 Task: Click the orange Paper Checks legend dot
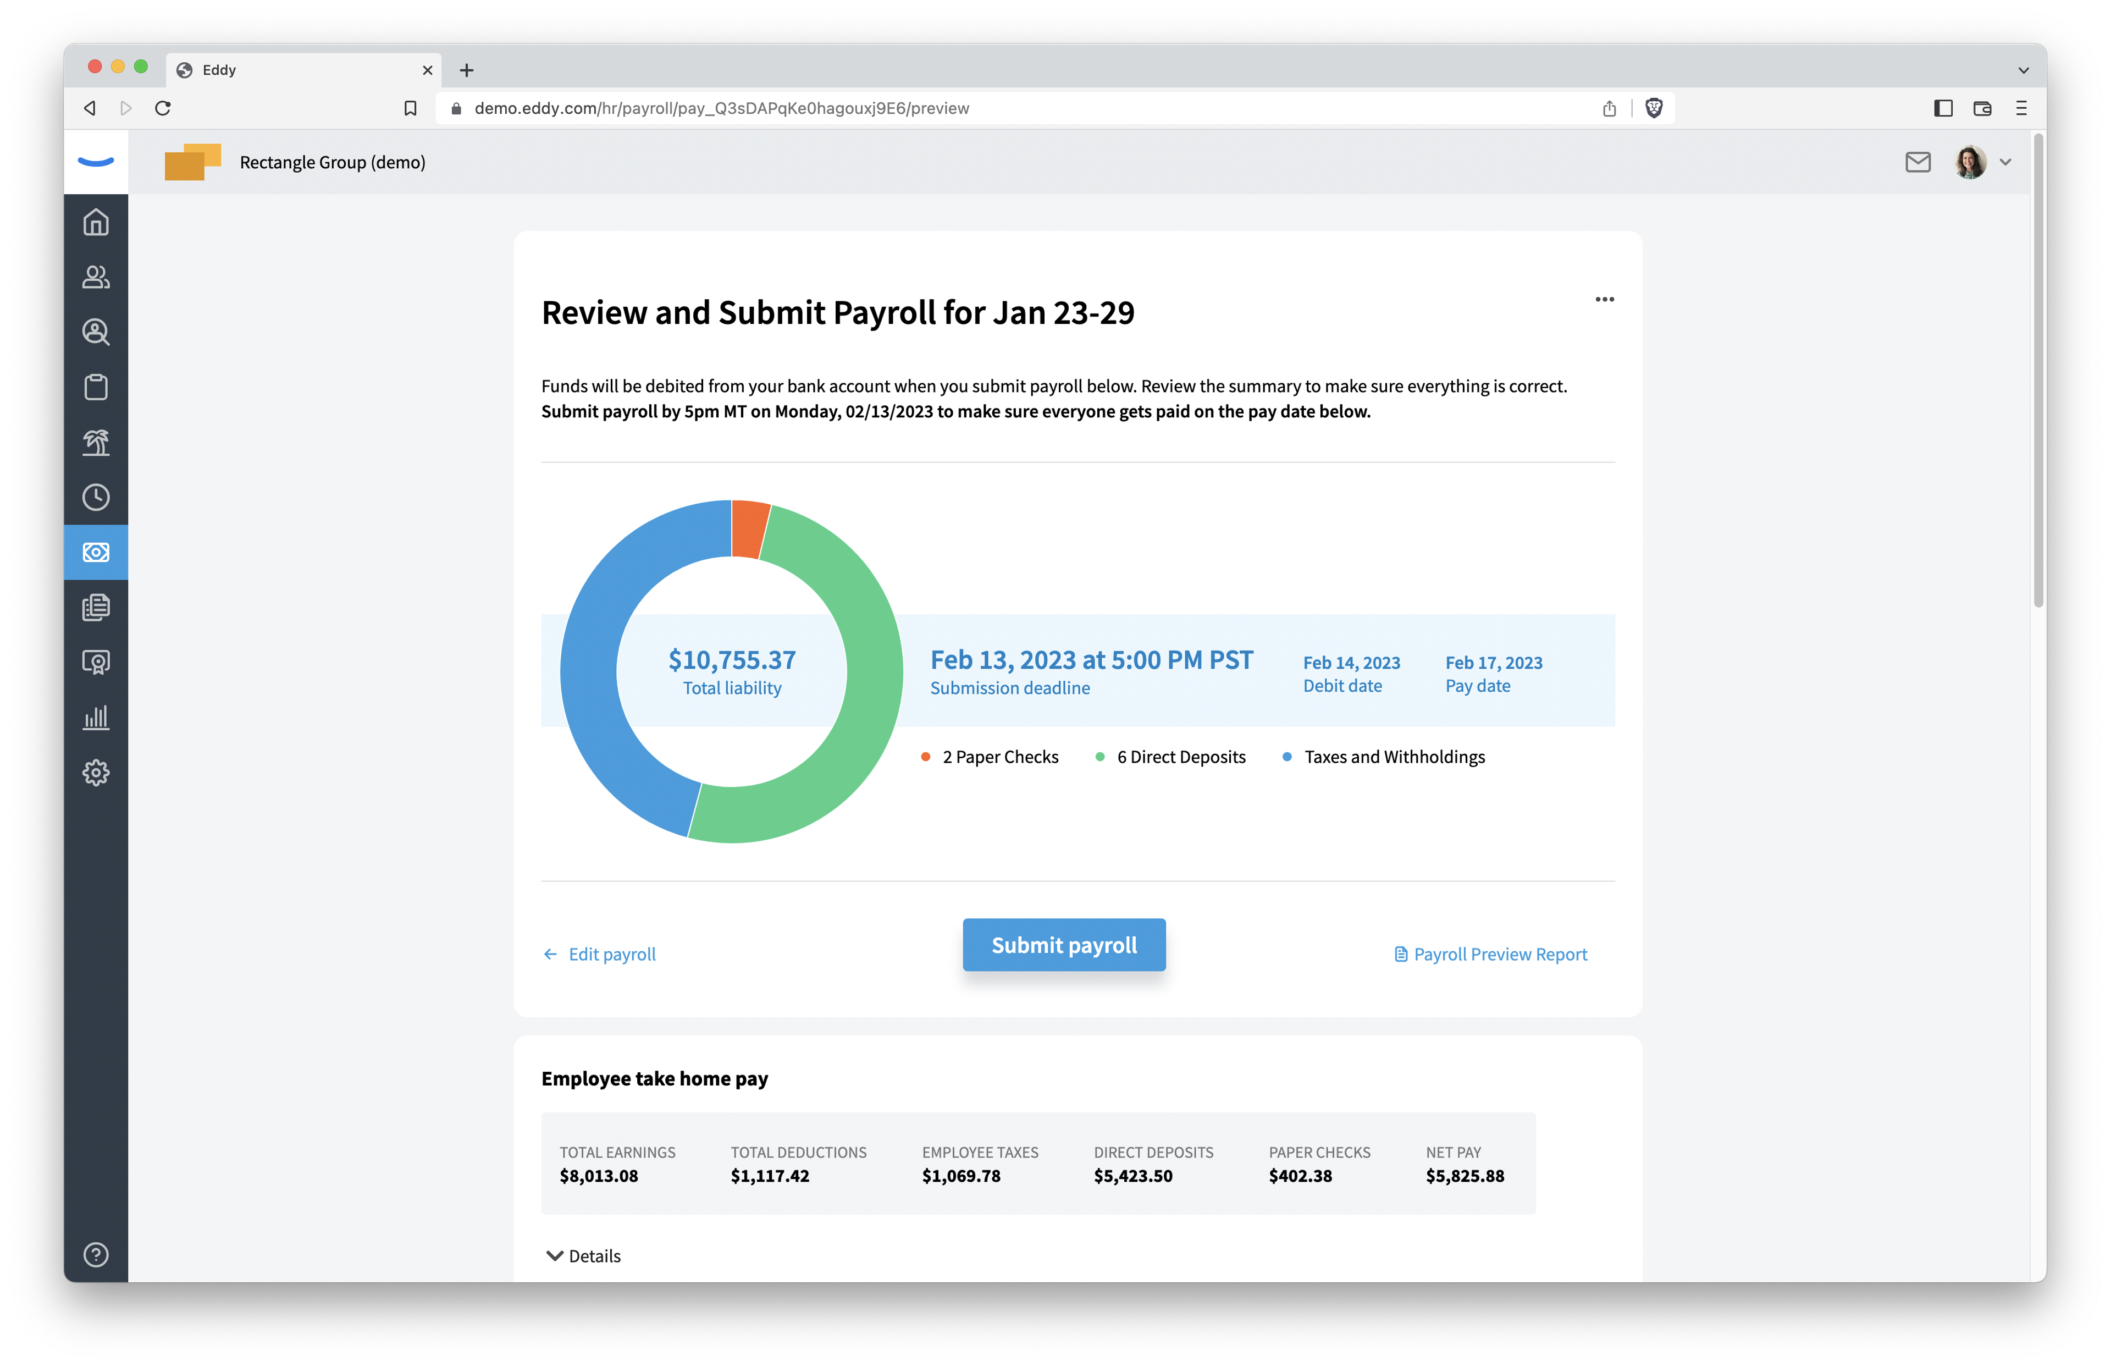[x=925, y=757]
